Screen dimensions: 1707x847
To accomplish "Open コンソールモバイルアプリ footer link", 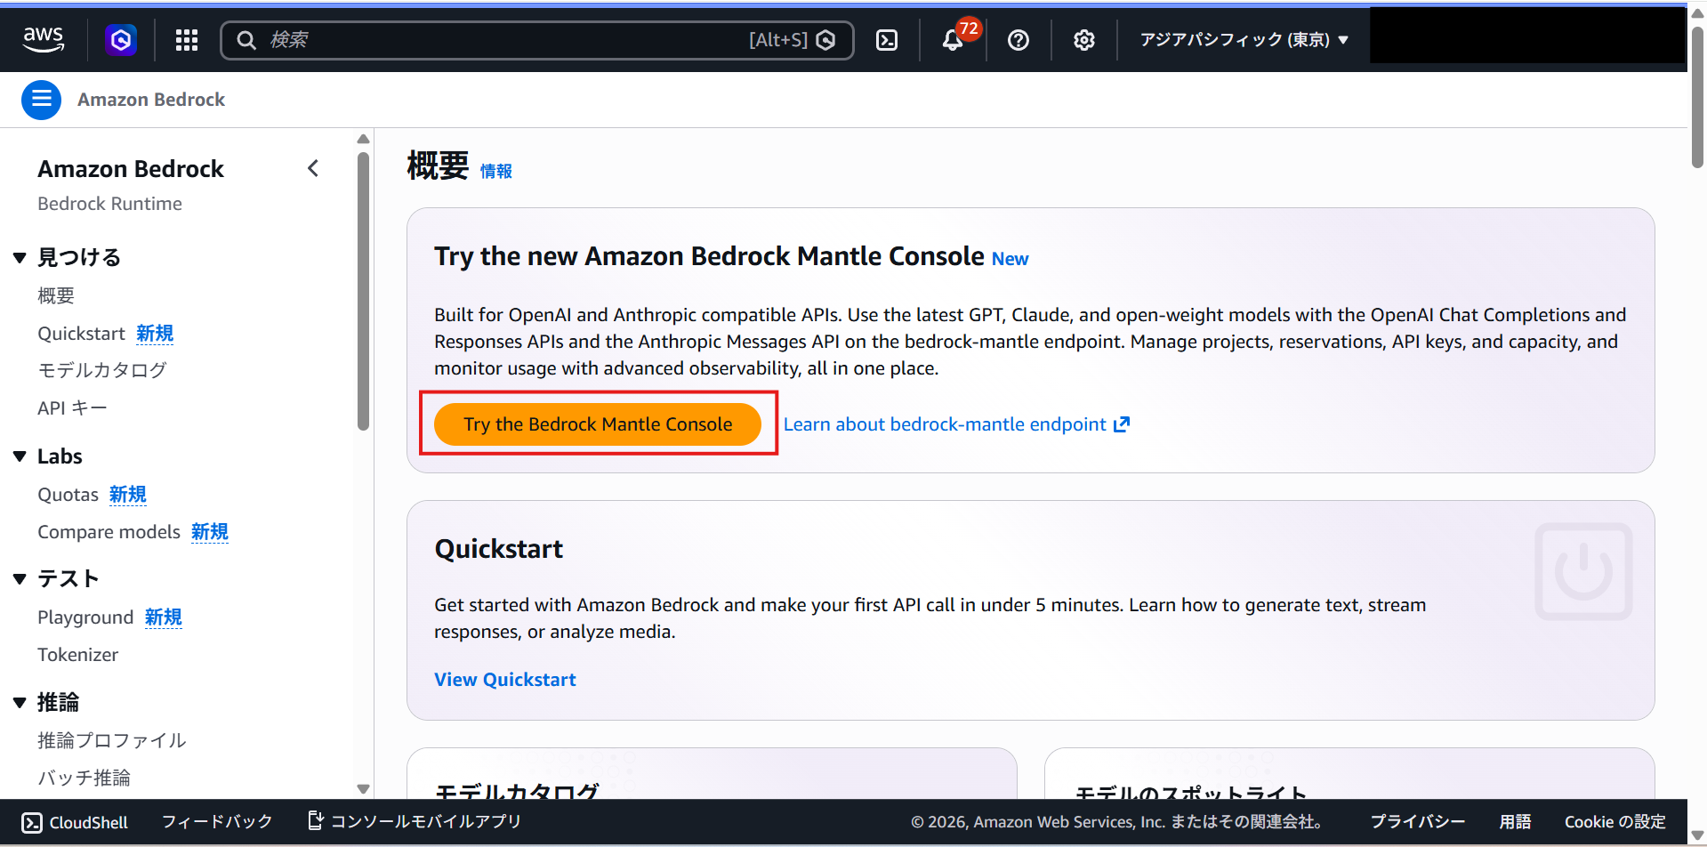I will [x=415, y=821].
